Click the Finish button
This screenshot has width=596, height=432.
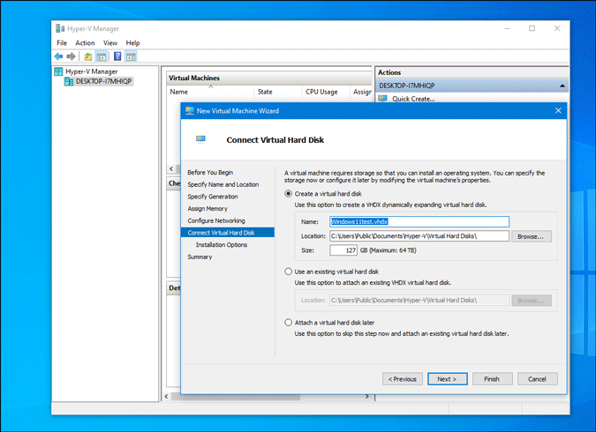point(492,379)
